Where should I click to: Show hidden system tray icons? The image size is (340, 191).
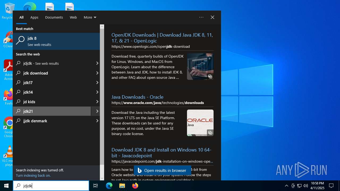click(x=286, y=186)
